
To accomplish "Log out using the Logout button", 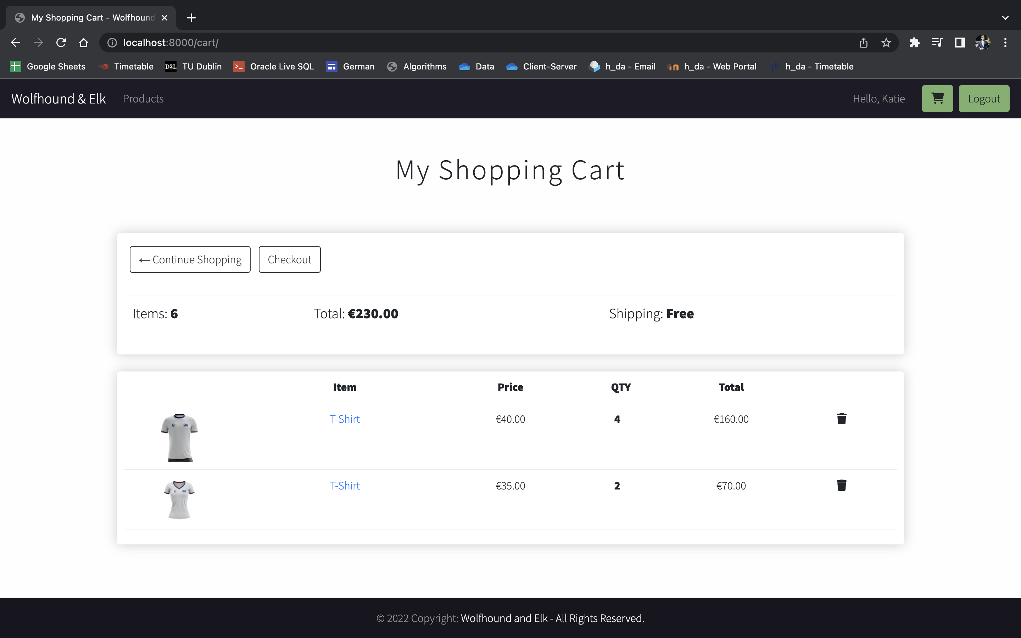I will click(984, 98).
